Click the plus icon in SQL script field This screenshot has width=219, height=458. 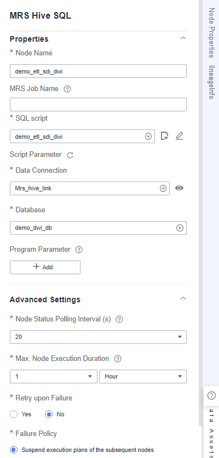[x=148, y=137]
